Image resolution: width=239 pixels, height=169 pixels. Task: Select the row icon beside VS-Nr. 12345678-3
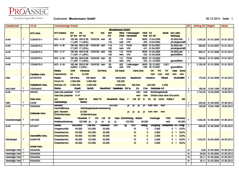pyautogui.click(x=23, y=52)
